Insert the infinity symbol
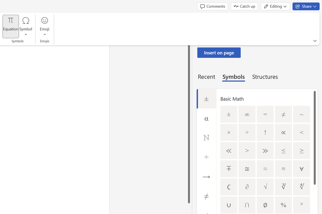The height and width of the screenshot is (214, 322). click(247, 114)
